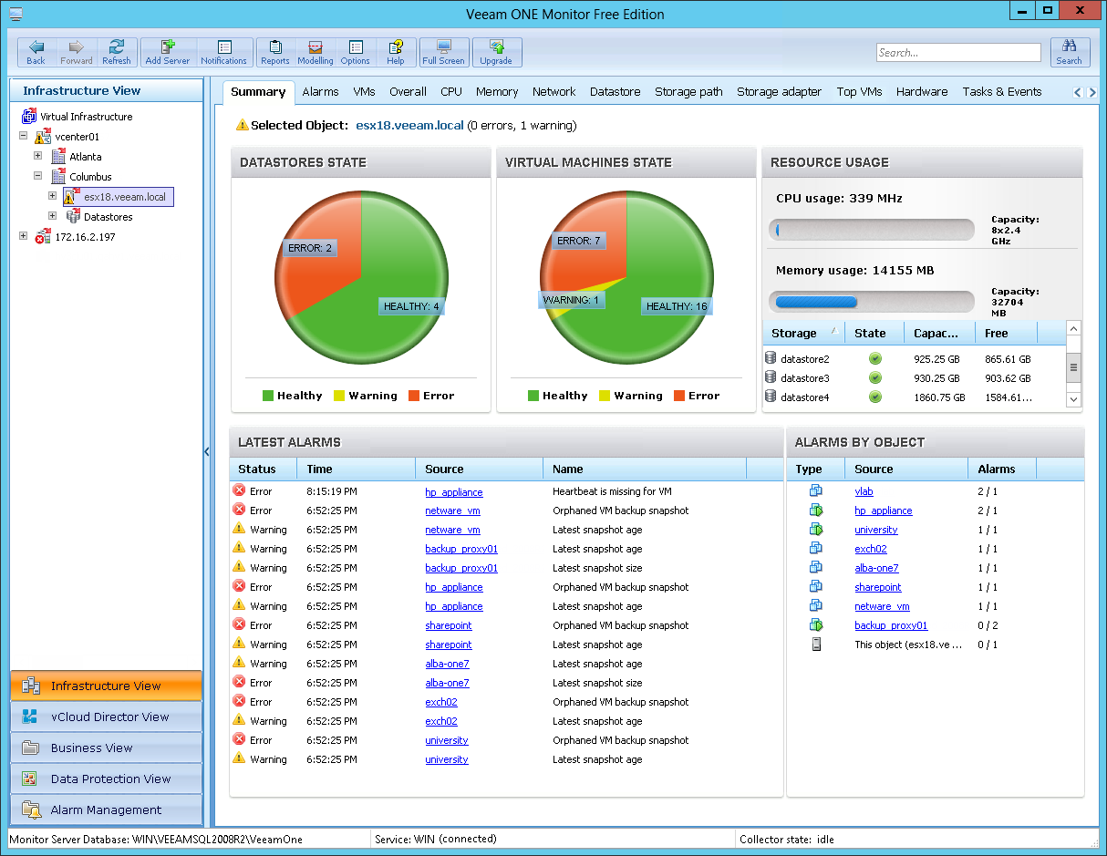This screenshot has height=856, width=1107.
Task: Open Notifications from the toolbar
Action: 223,52
